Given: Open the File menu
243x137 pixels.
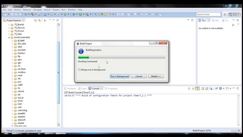Looking at the screenshot, I should click(x=4, y=10).
